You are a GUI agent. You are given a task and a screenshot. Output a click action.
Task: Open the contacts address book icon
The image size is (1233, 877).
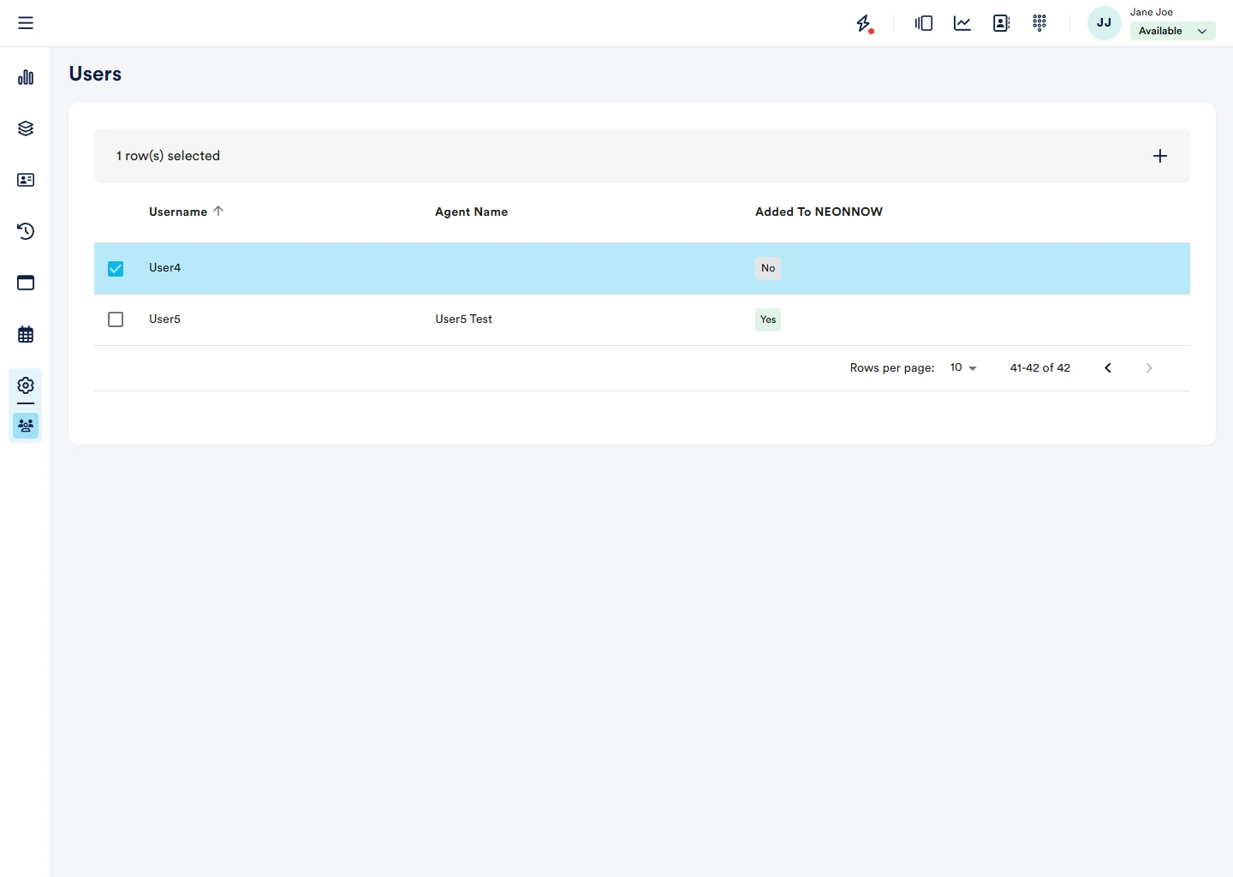point(1001,23)
